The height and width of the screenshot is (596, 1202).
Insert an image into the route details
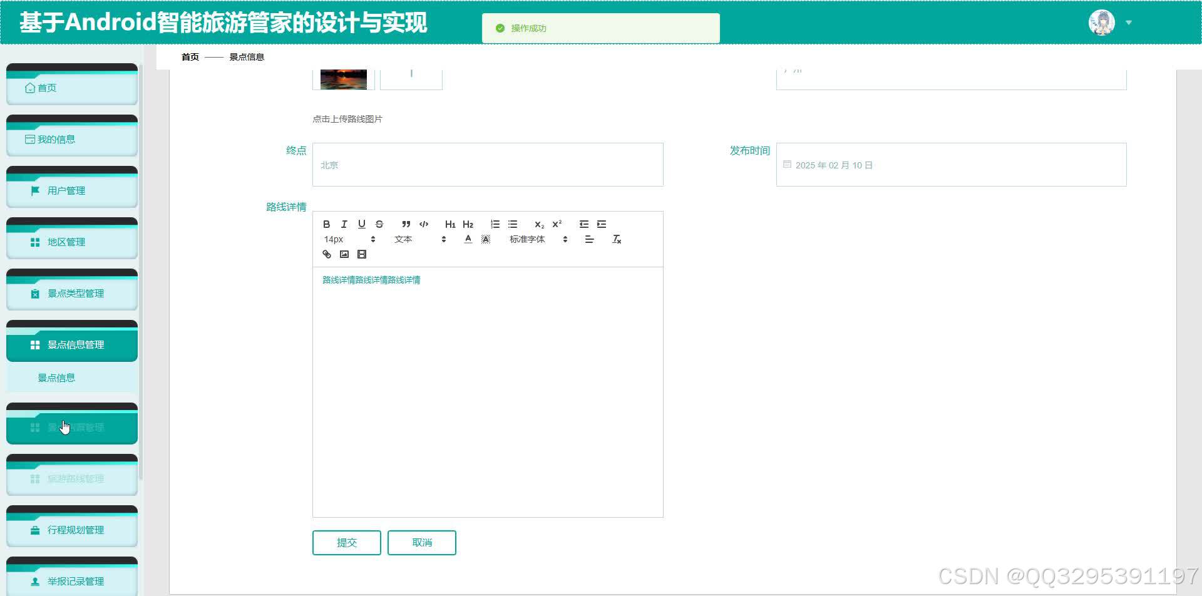pos(344,254)
